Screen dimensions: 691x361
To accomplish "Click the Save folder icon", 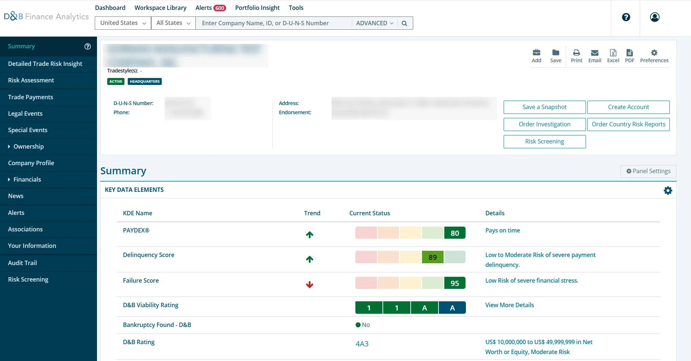I will 555,53.
